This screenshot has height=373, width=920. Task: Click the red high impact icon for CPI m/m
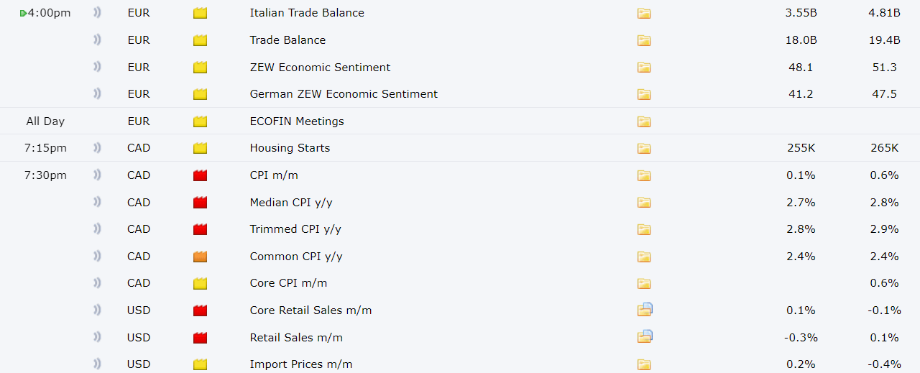click(200, 175)
